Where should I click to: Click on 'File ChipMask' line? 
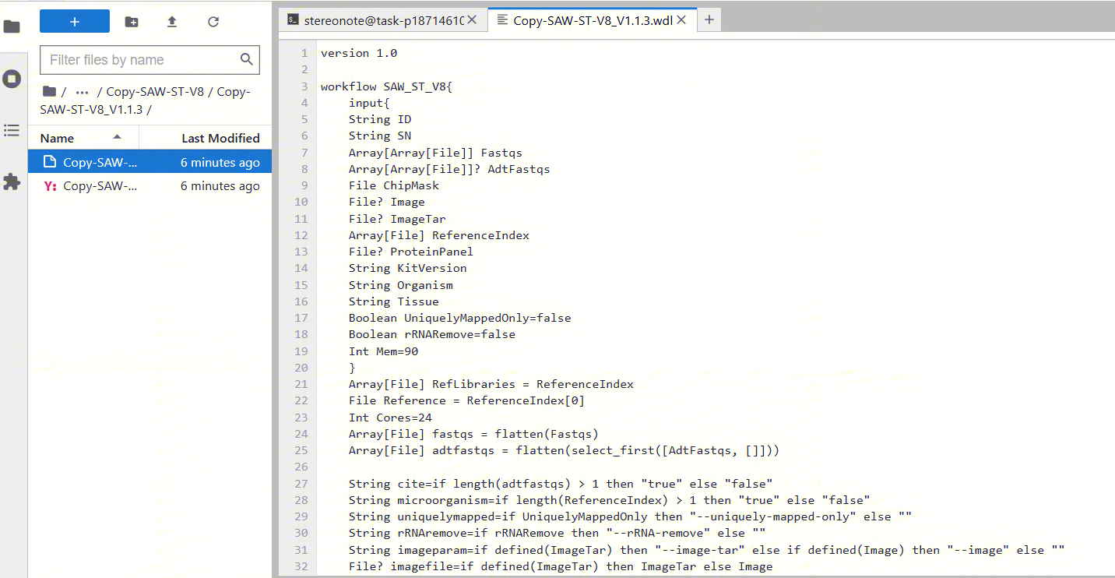point(394,185)
